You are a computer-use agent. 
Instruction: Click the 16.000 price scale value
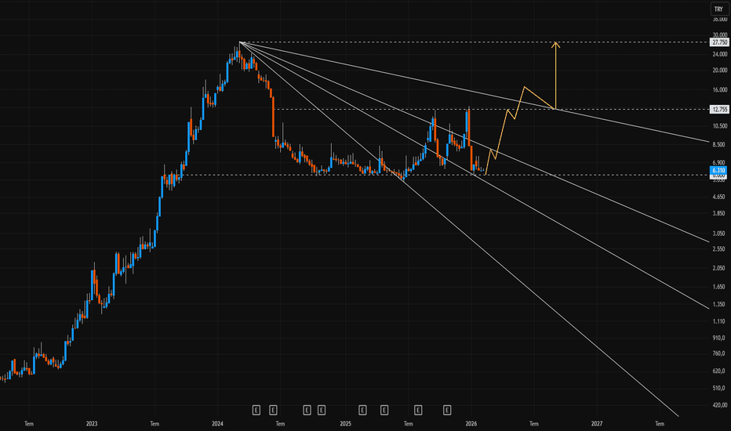tap(720, 90)
